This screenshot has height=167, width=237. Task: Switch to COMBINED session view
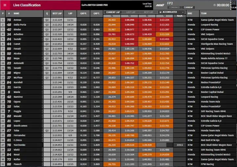(x=174, y=8)
